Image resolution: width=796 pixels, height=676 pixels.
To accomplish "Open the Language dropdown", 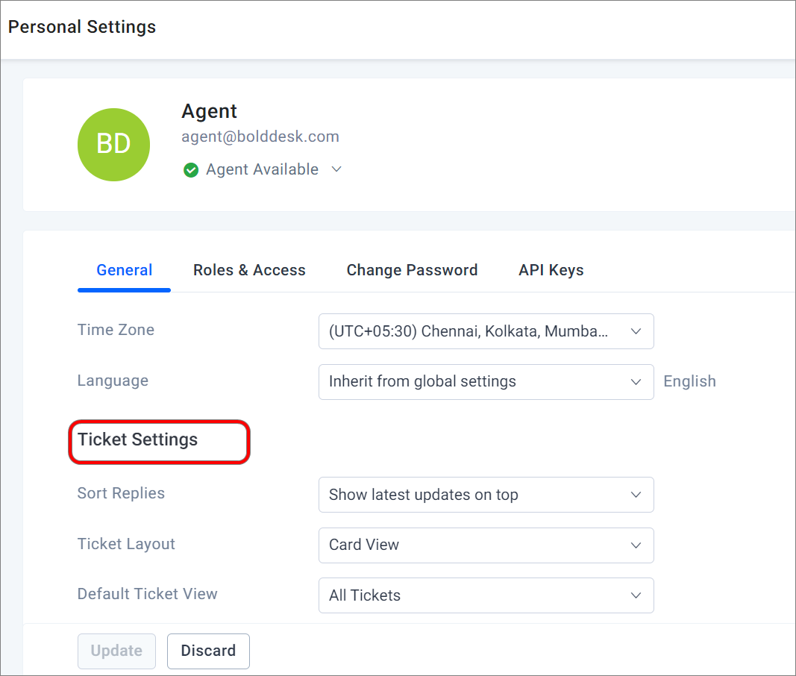I will pyautogui.click(x=486, y=382).
